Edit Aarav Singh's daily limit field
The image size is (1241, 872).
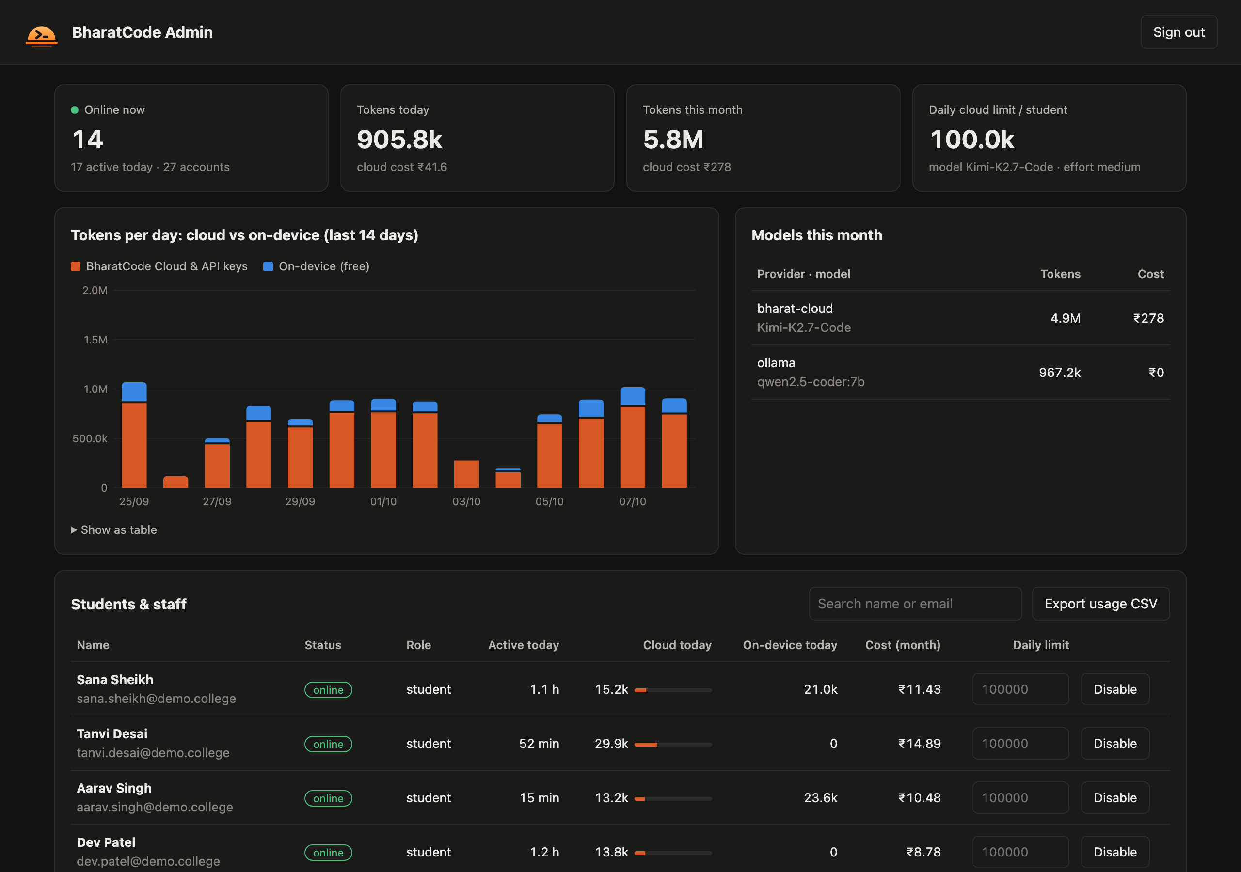pos(1020,798)
